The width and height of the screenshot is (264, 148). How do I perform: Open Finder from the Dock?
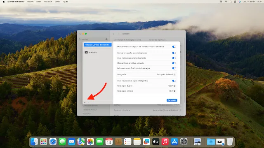point(34,142)
